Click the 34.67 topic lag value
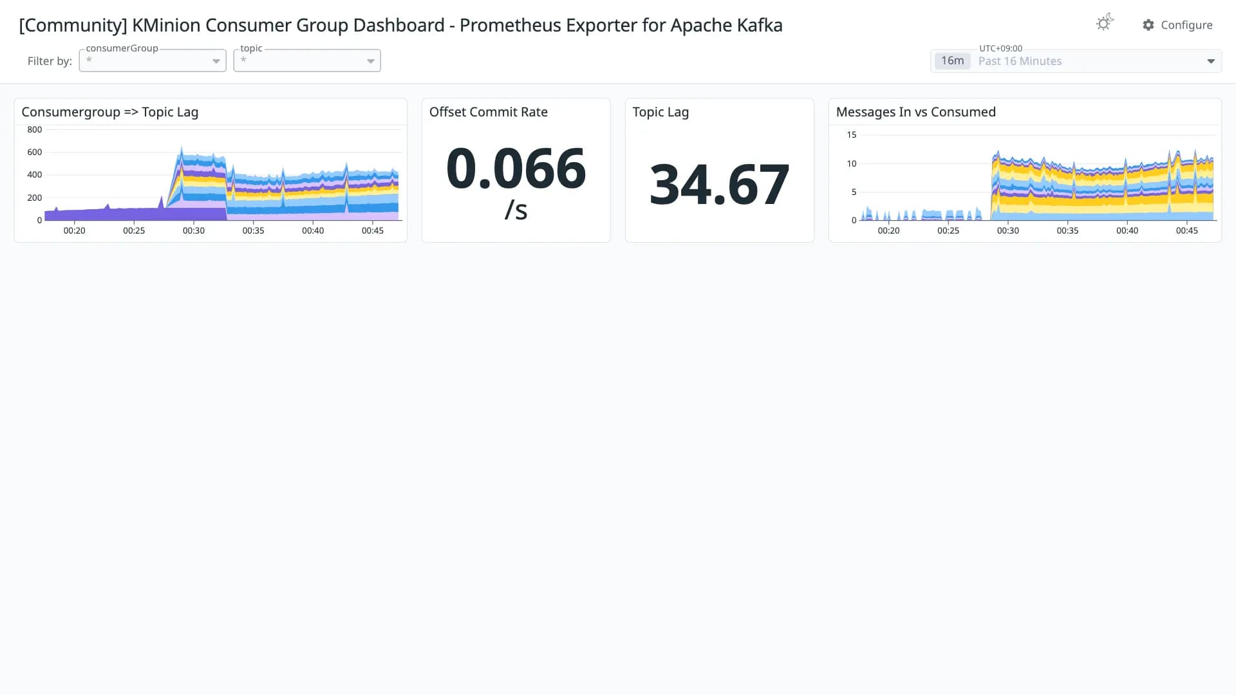1236x695 pixels. coord(719,185)
